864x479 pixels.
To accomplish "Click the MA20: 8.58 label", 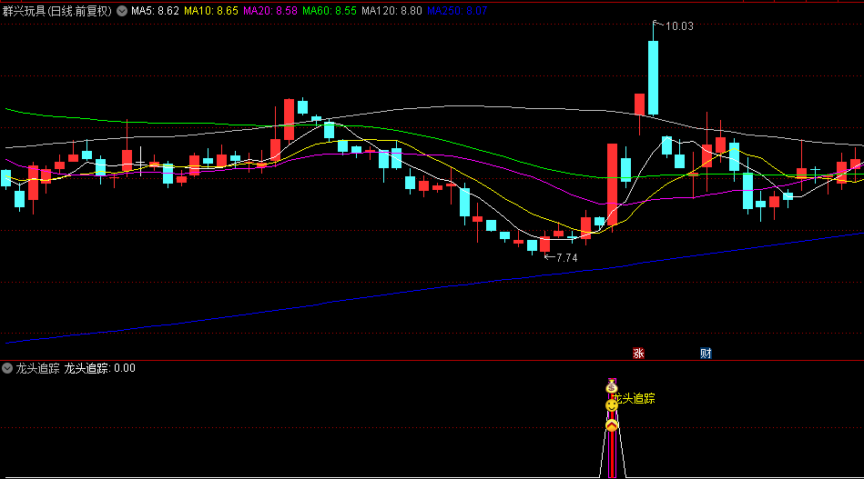I will coord(270,11).
